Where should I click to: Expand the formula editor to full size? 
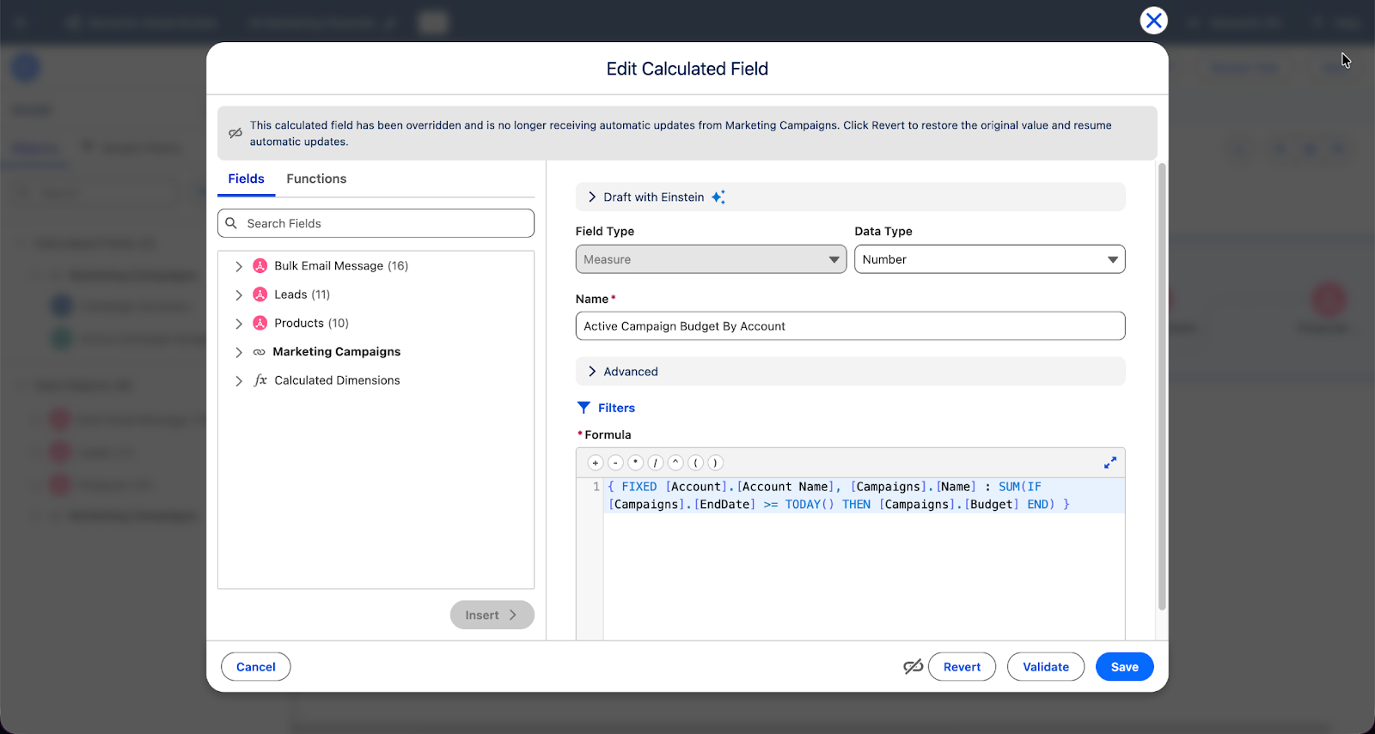(x=1110, y=463)
